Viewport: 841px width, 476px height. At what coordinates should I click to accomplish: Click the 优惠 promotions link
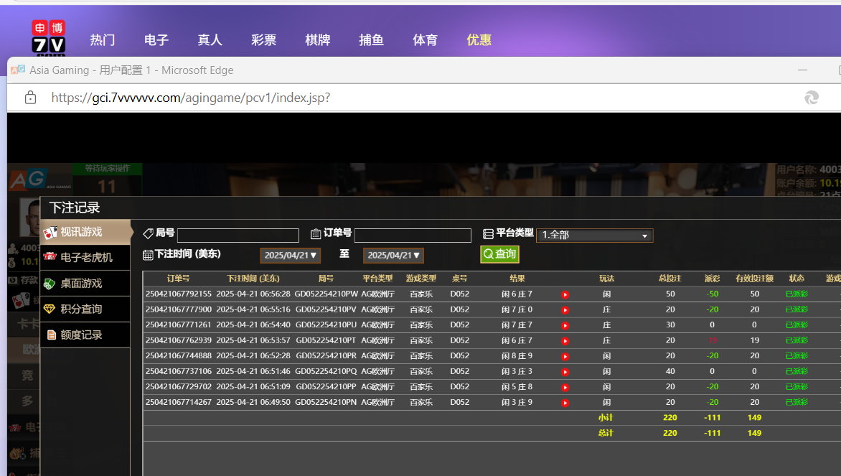479,40
